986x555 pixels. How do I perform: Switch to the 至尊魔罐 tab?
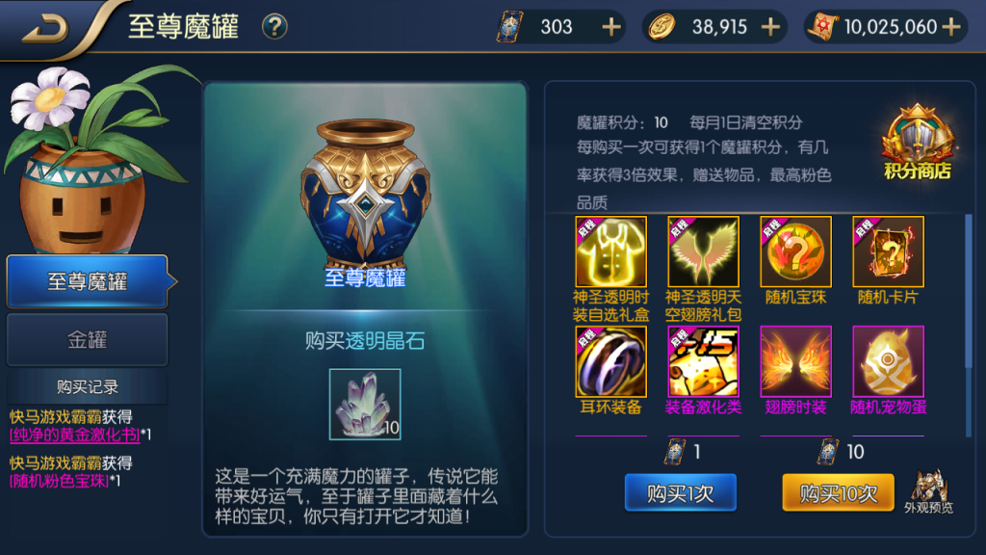[88, 281]
